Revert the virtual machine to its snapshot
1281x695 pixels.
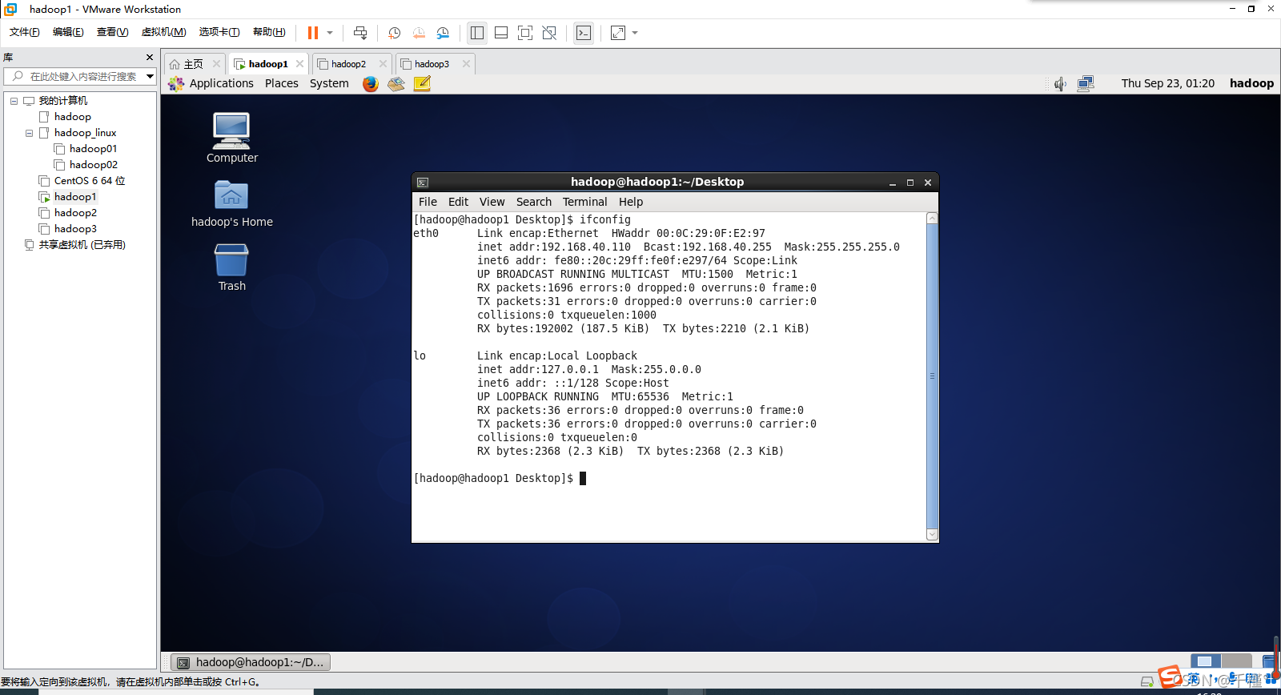click(419, 33)
